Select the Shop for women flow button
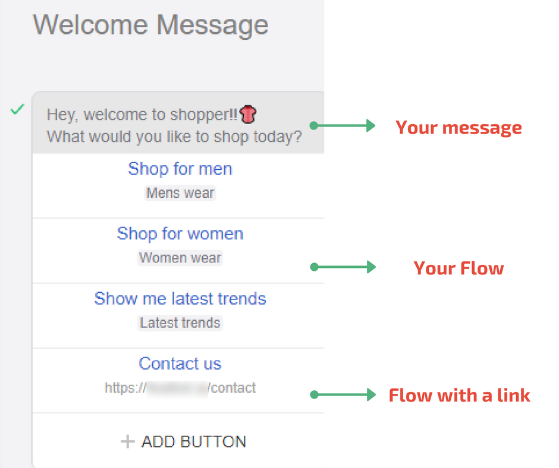The height and width of the screenshot is (468, 559). tap(180, 234)
